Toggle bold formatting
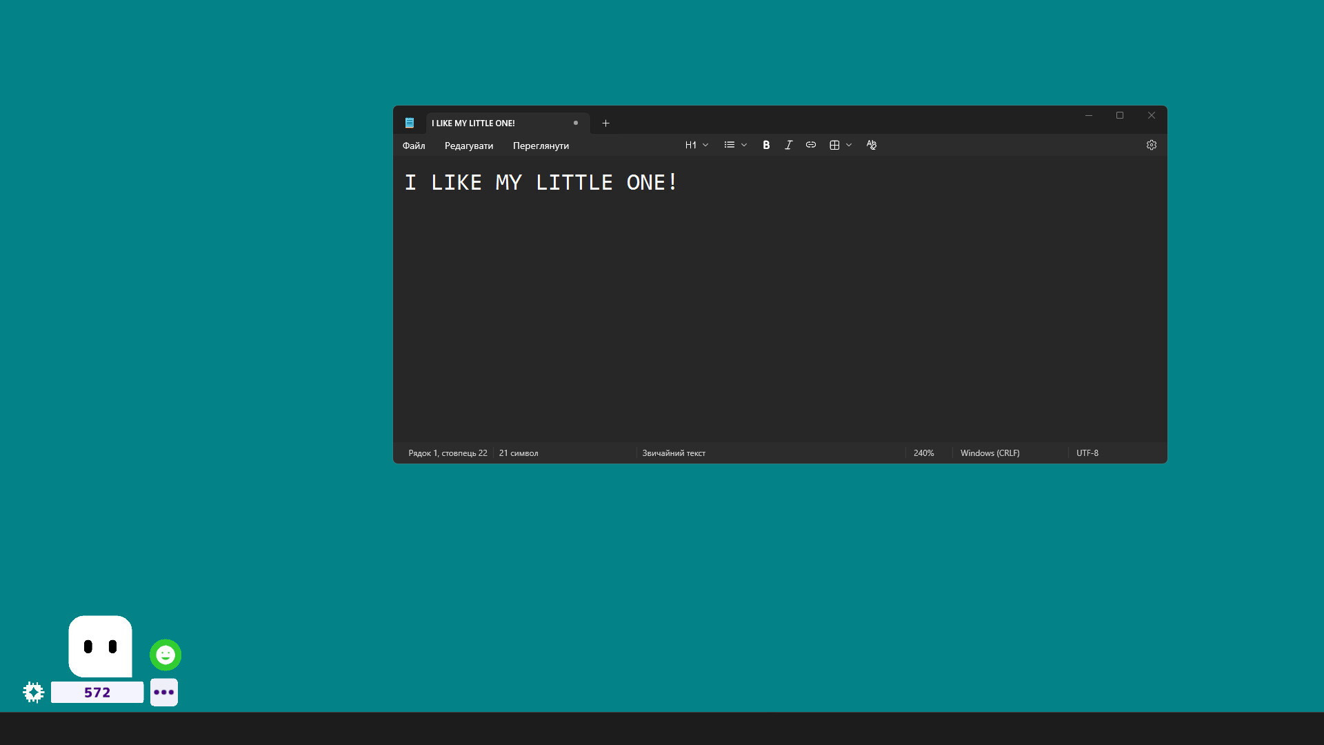 click(x=766, y=145)
